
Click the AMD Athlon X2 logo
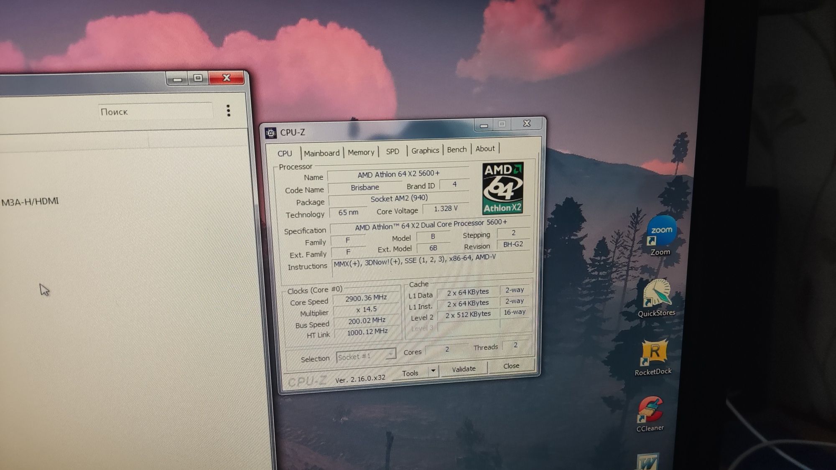[502, 188]
